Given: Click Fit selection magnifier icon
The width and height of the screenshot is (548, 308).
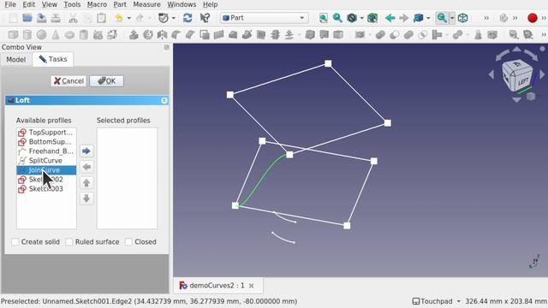Looking at the screenshot, I should coord(337,18).
